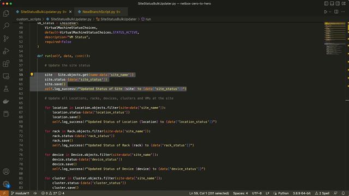This screenshot has width=349, height=196.
Task: Open the run method breadcrumb
Action: [146, 19]
